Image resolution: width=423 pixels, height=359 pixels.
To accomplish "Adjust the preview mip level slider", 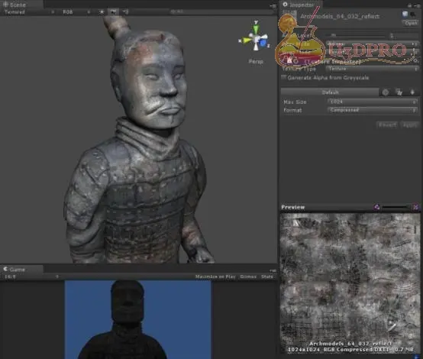I will pos(396,207).
